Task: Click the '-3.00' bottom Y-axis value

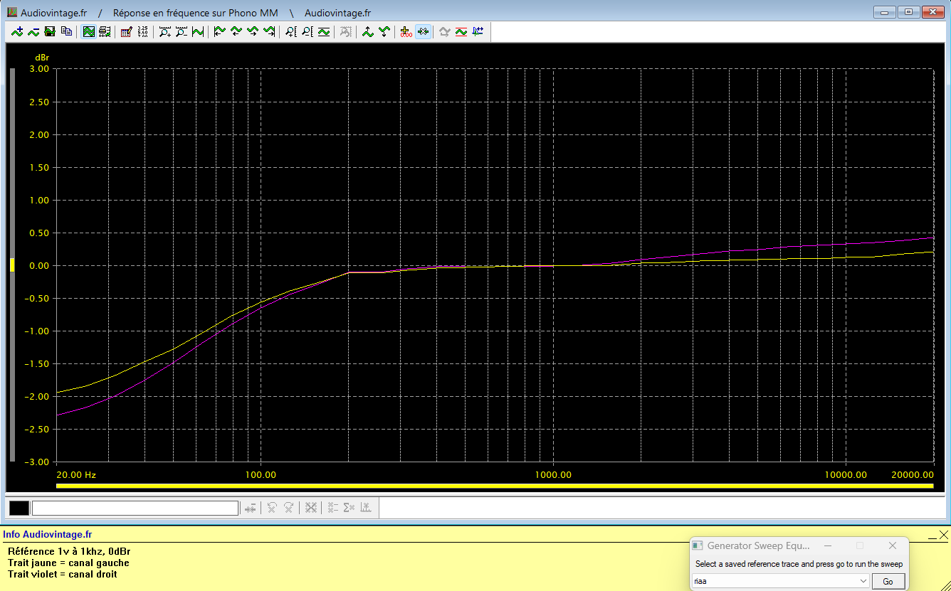Action: click(38, 462)
